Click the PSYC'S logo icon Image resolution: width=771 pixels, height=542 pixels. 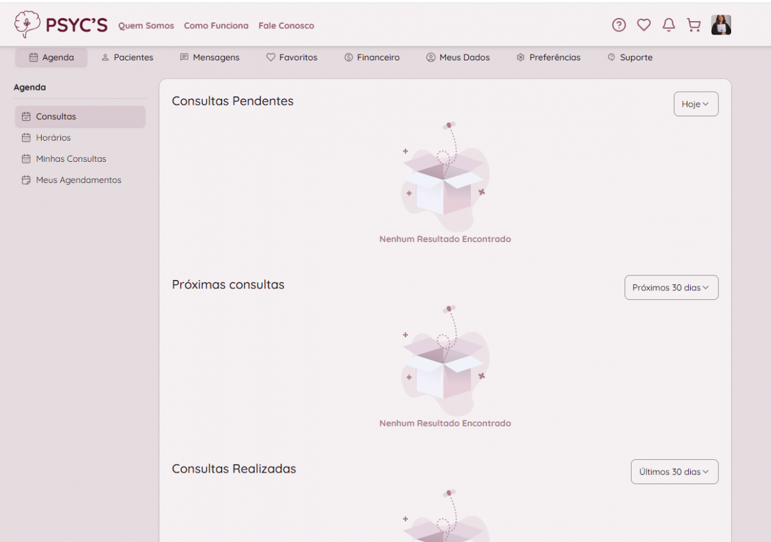[27, 24]
